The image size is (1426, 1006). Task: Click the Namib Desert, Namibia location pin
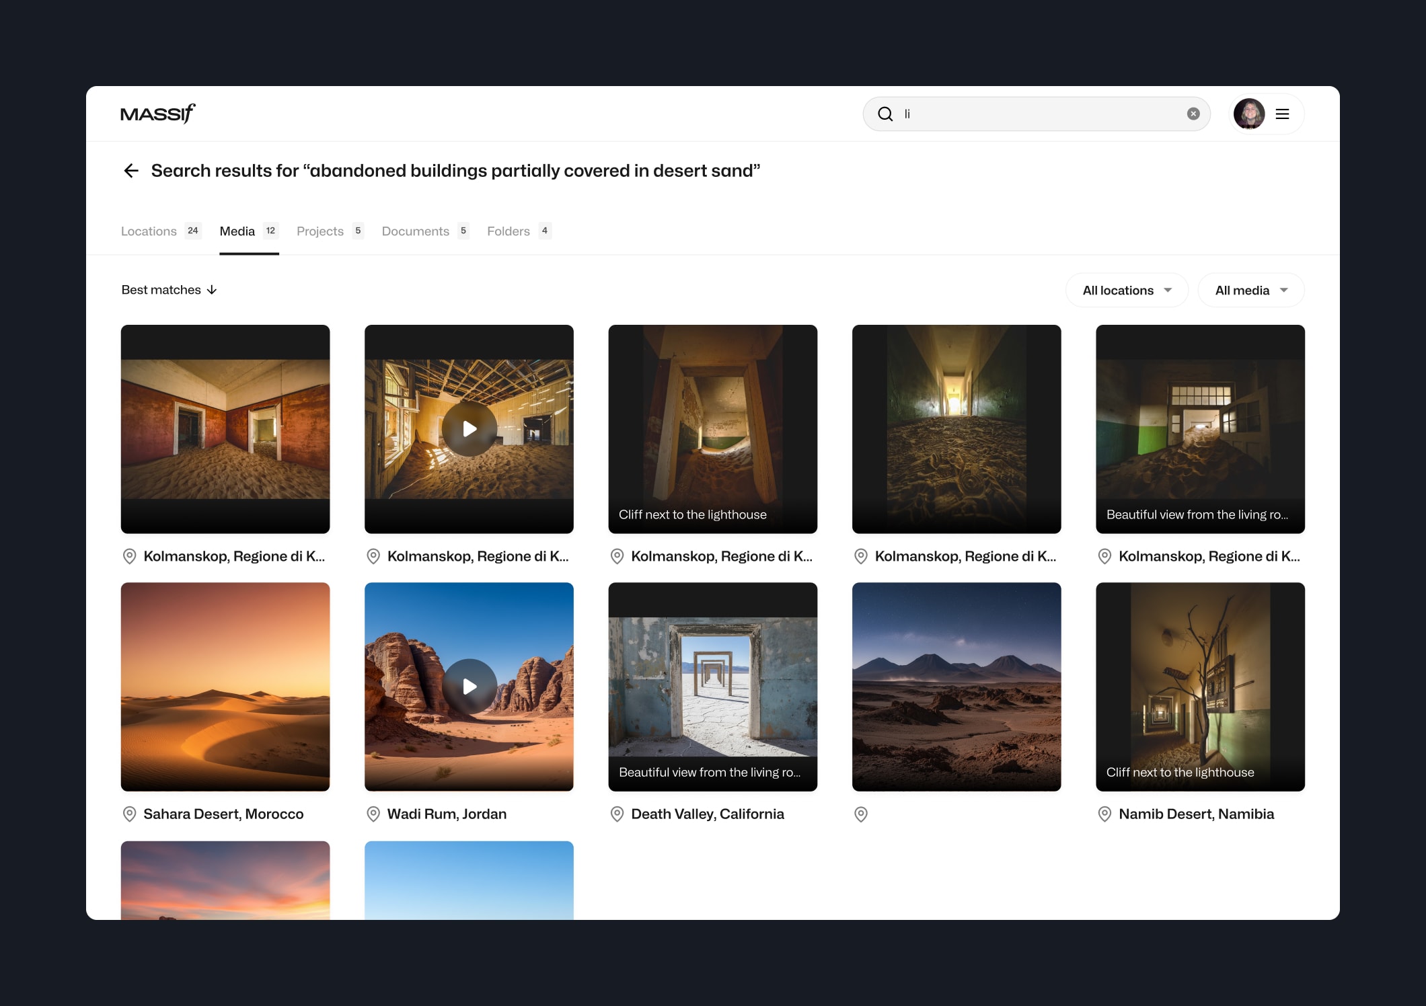pyautogui.click(x=1104, y=814)
